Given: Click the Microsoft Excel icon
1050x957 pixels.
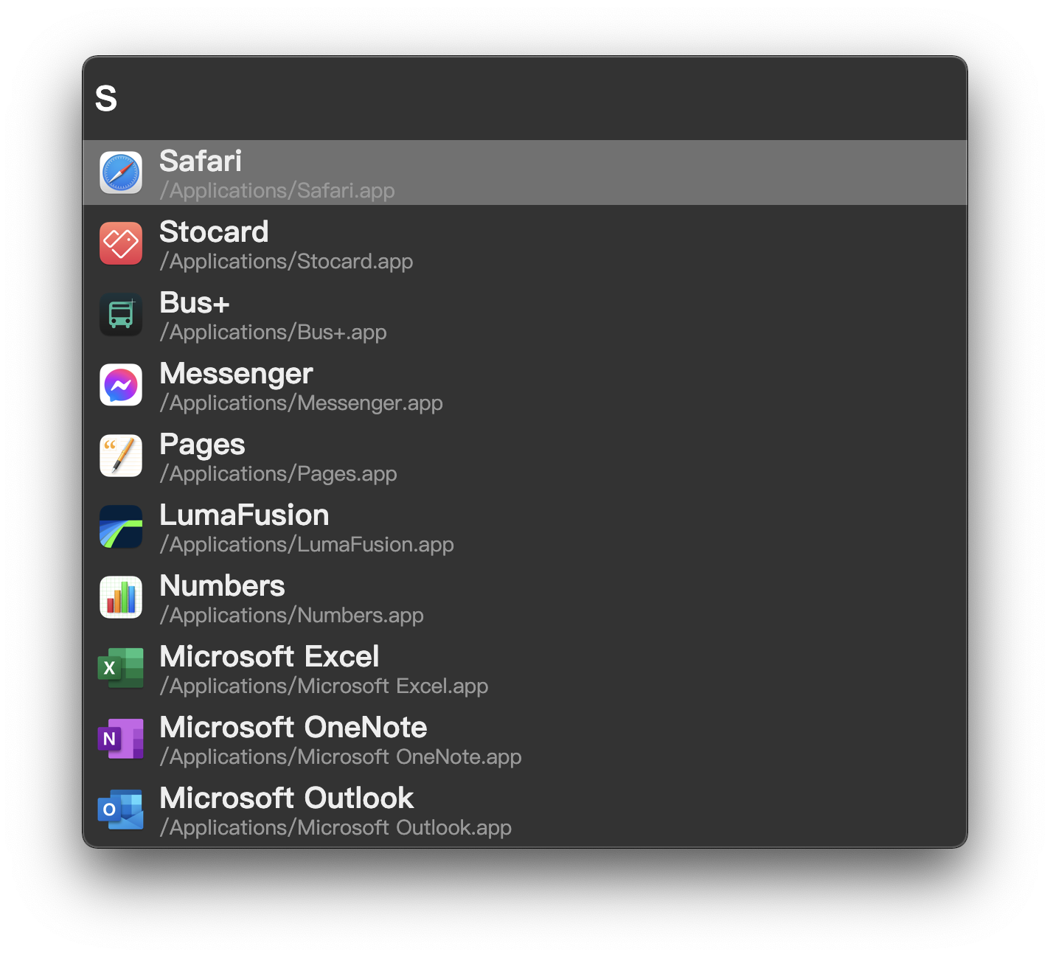Looking at the screenshot, I should [x=121, y=668].
